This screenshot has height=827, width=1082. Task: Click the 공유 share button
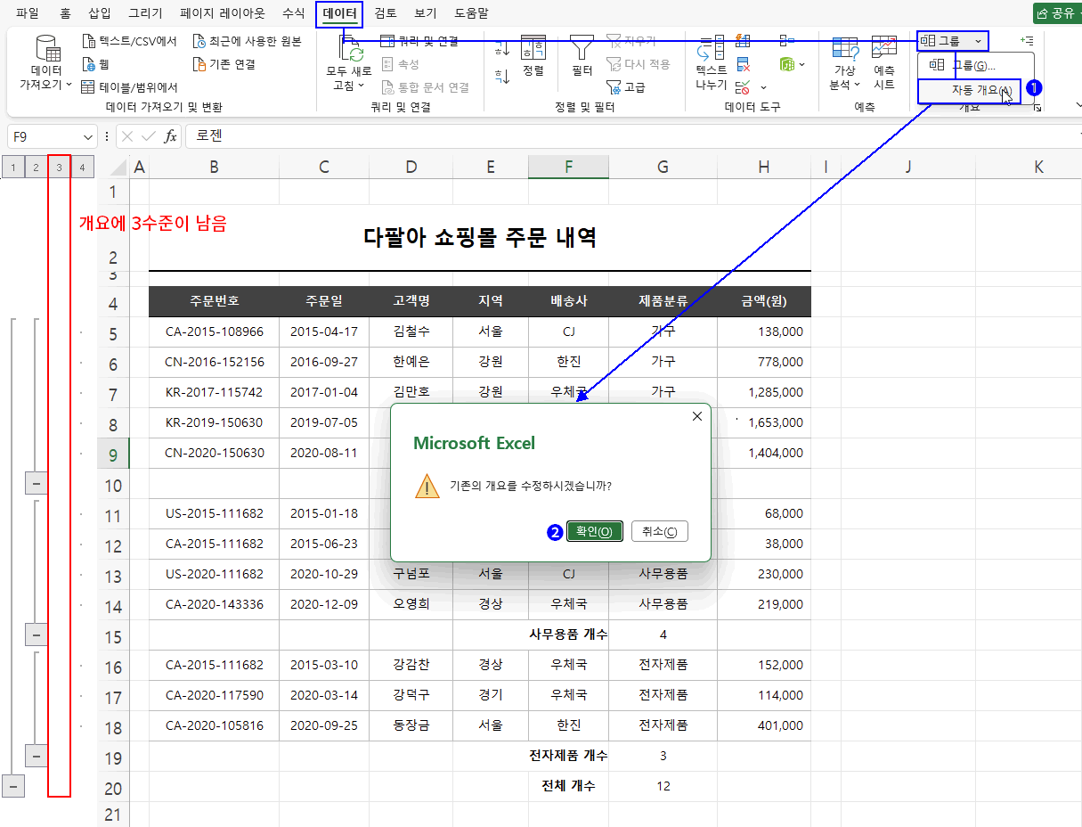tap(1056, 13)
